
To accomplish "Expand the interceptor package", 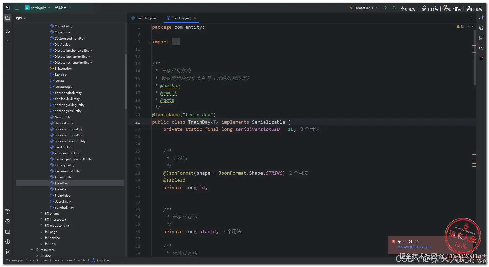I will coord(42,219).
